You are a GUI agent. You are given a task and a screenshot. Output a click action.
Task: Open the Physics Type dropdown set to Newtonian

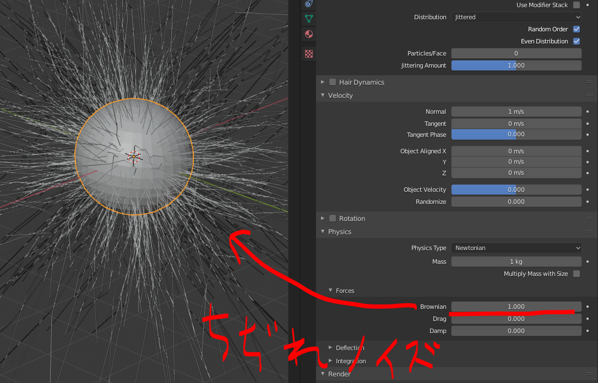click(517, 248)
